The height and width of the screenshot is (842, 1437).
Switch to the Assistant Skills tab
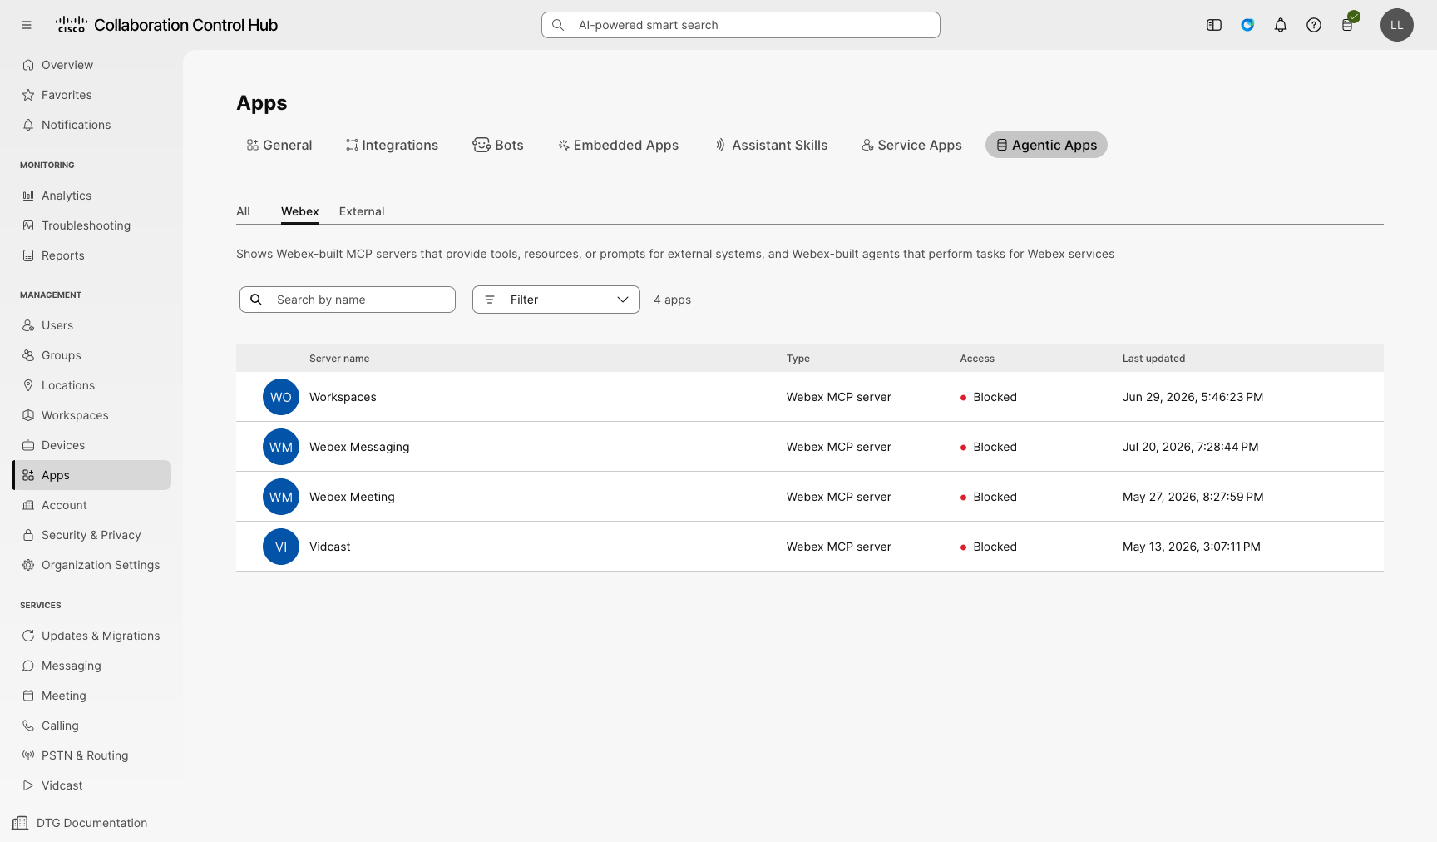(771, 145)
